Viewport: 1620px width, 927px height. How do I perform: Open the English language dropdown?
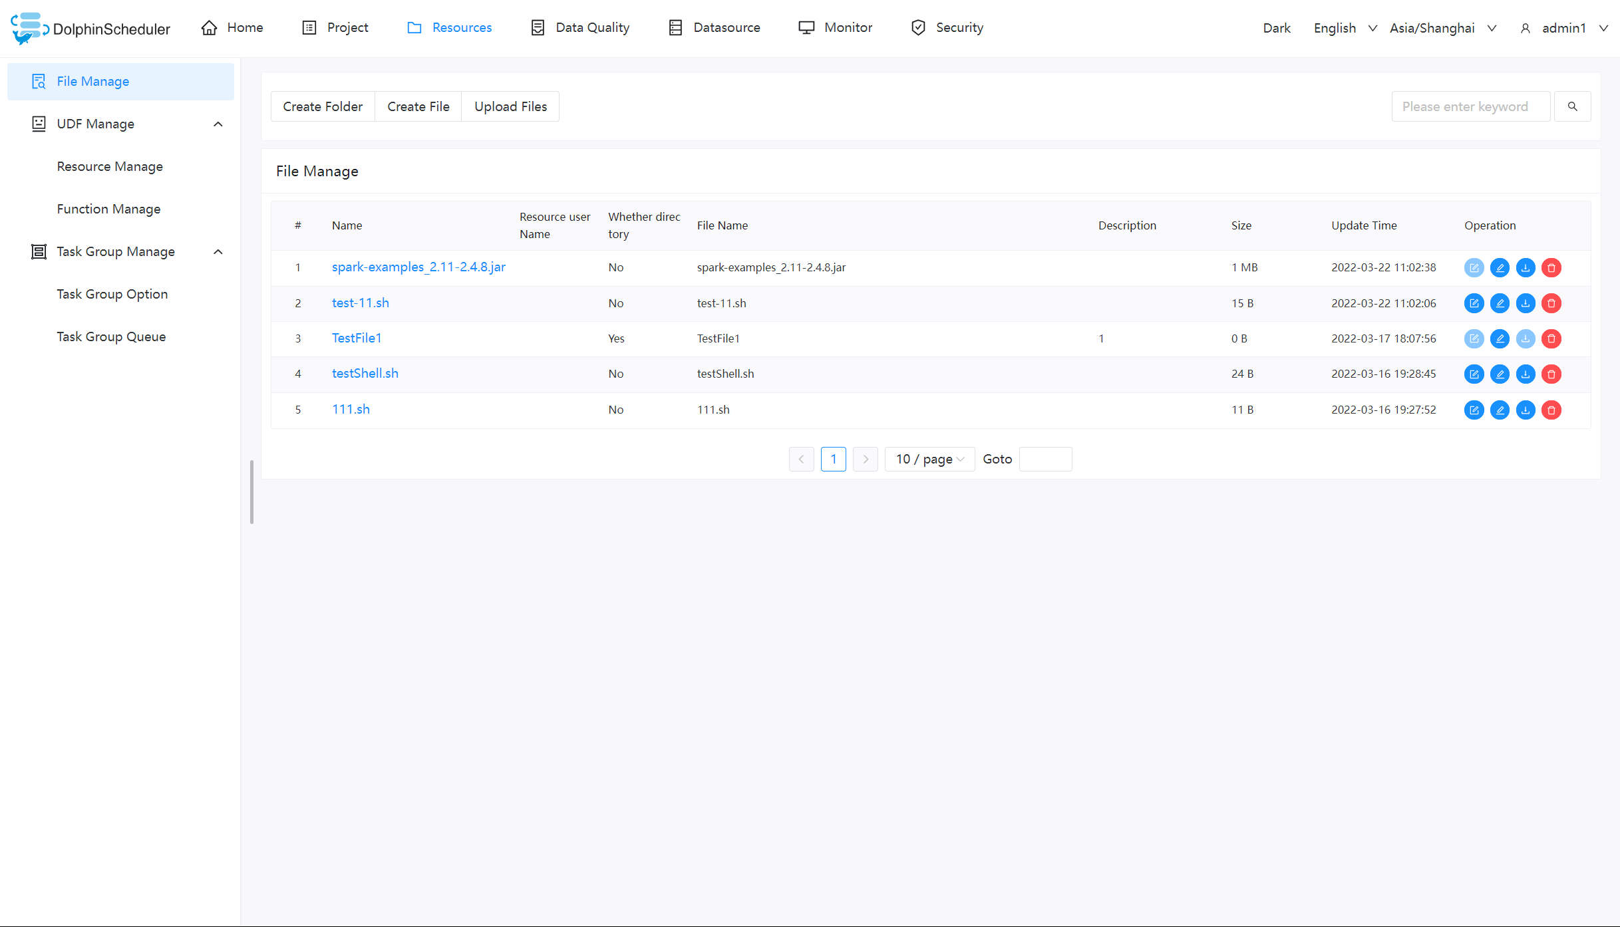click(x=1344, y=28)
